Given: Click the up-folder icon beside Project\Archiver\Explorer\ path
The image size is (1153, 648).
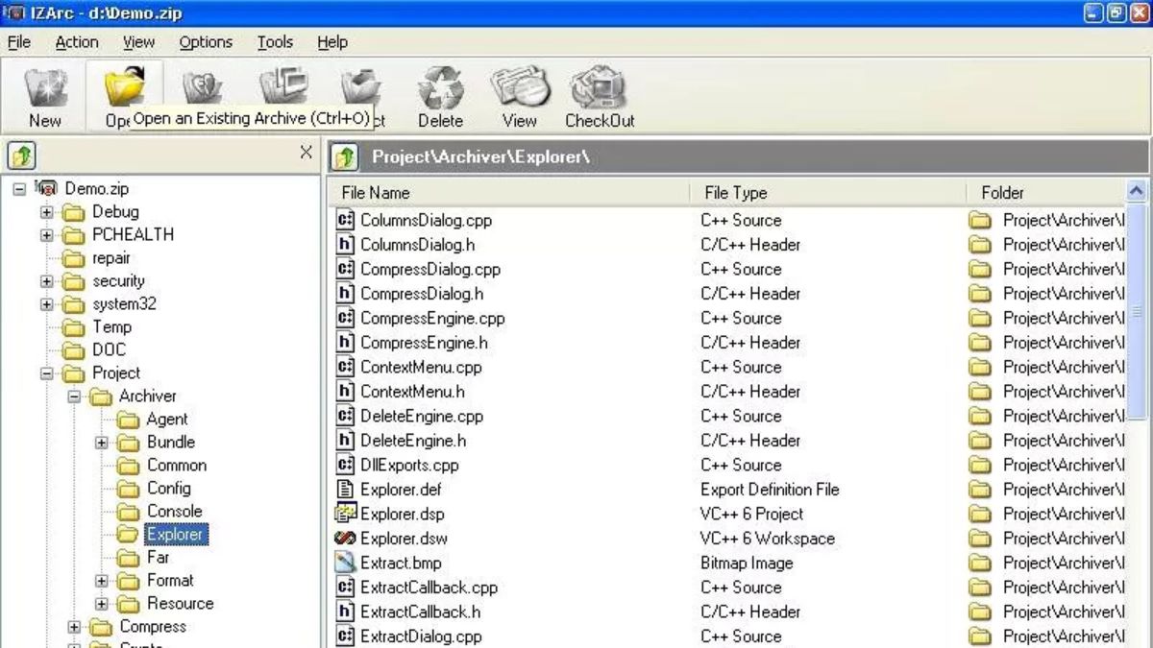Looking at the screenshot, I should point(345,156).
